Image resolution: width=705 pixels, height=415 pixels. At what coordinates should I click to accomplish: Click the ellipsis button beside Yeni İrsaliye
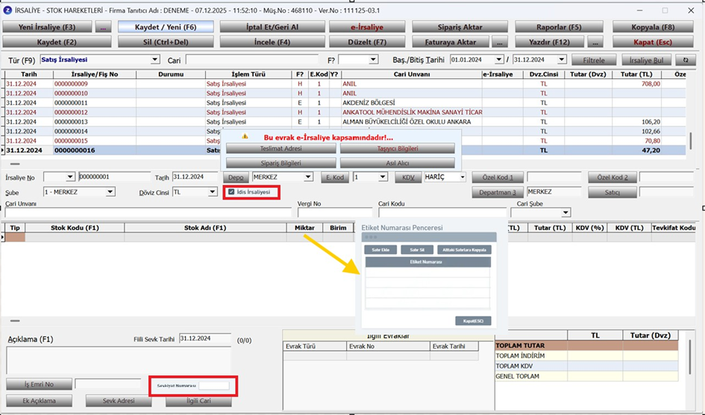pyautogui.click(x=103, y=27)
